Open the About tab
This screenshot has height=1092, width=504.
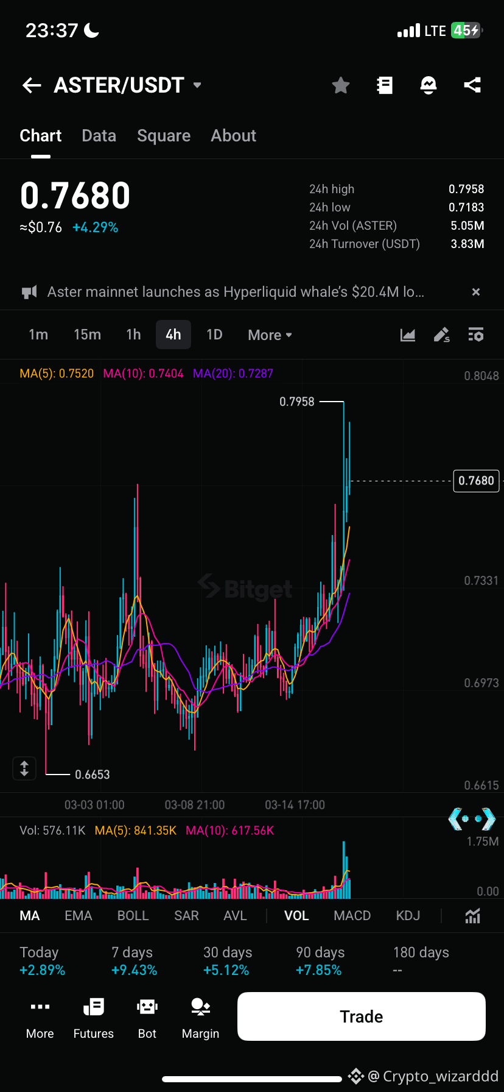pyautogui.click(x=234, y=136)
